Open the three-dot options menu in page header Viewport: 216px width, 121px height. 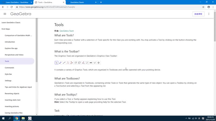209,14
